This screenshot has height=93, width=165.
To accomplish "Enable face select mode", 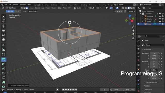I will 27,8.
